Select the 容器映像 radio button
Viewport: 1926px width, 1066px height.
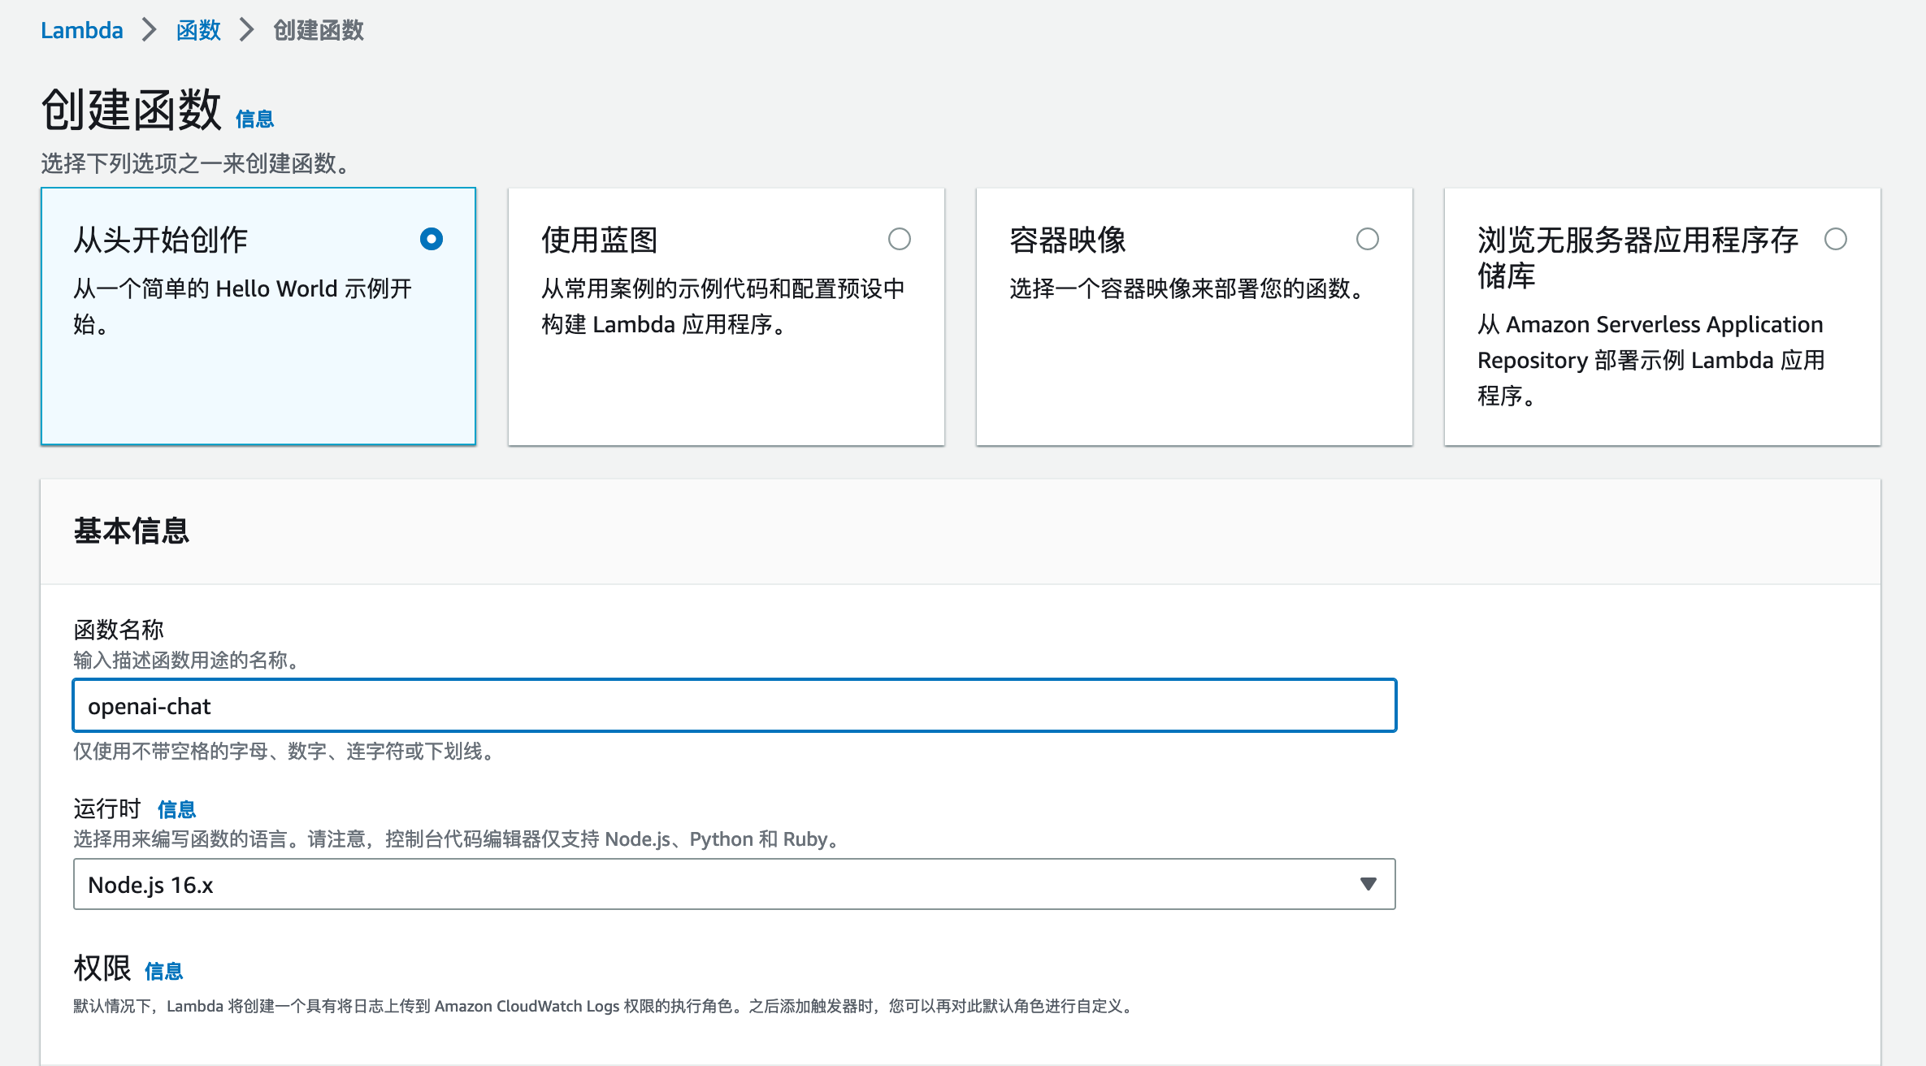click(x=1368, y=239)
